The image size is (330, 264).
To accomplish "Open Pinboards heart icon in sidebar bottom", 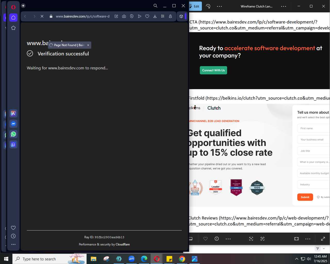I will pyautogui.click(x=13, y=228).
